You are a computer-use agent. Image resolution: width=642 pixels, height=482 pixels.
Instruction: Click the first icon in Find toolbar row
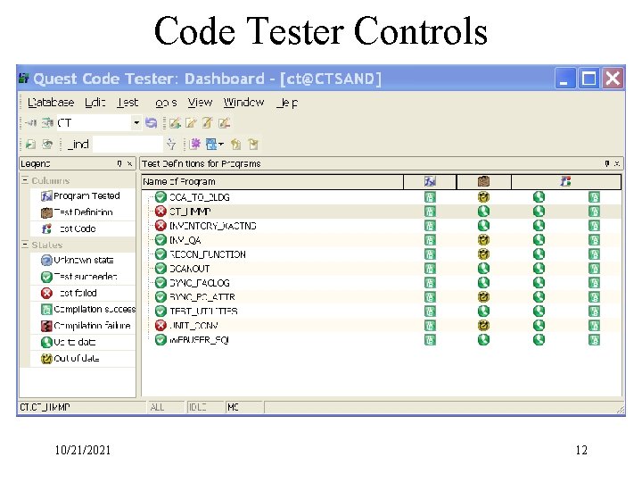(x=30, y=145)
